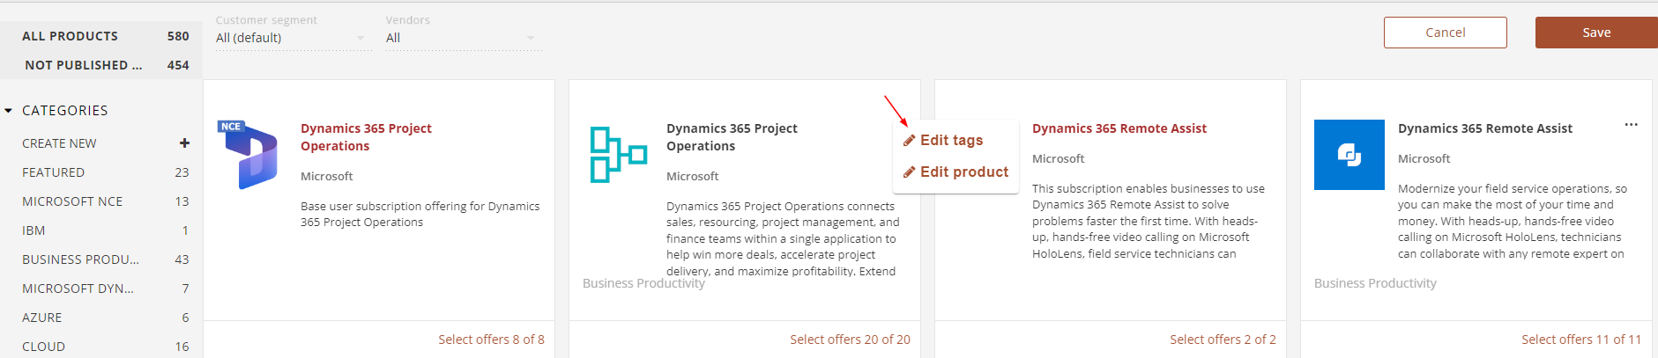The image size is (1658, 358).
Task: Click the teal hierarchy Project Operations logo
Action: (x=619, y=155)
